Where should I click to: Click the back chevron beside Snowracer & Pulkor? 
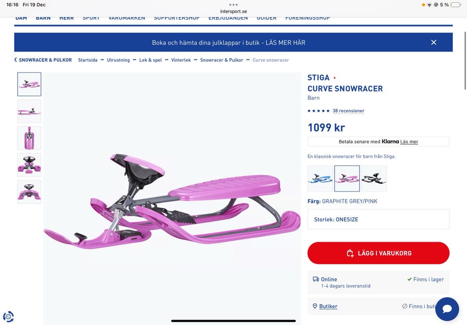(16, 59)
